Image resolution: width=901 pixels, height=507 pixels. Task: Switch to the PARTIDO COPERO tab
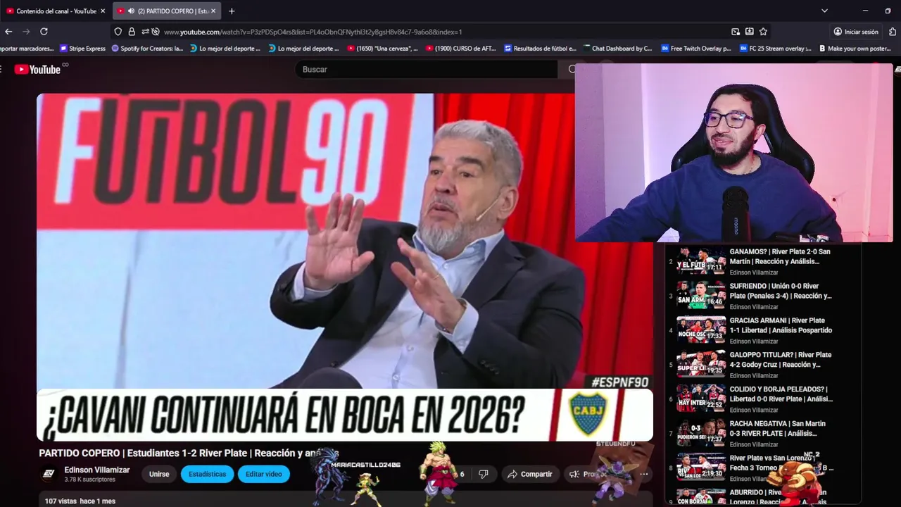click(x=166, y=11)
